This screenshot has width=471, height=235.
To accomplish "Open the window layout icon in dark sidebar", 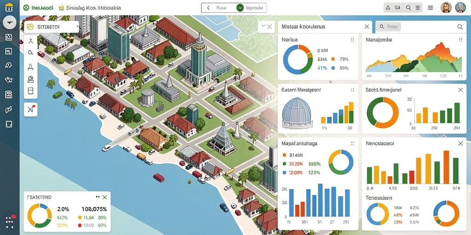I will click(x=9, y=51).
